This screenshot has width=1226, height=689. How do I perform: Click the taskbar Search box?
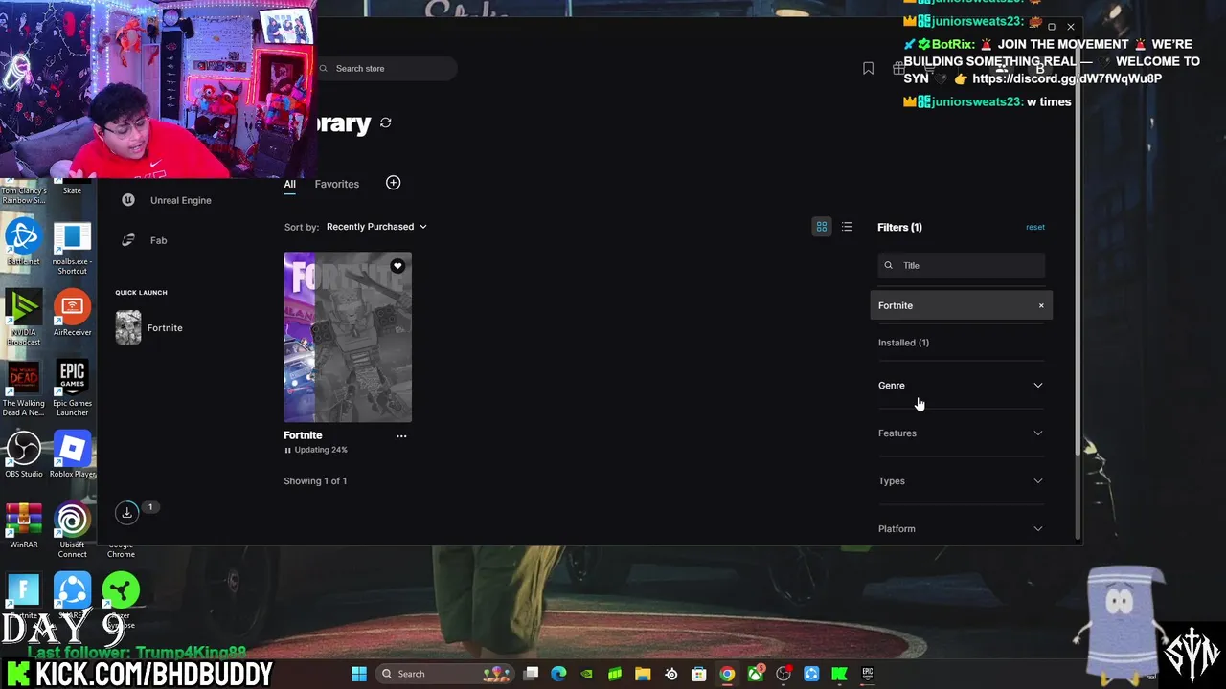[x=443, y=674]
